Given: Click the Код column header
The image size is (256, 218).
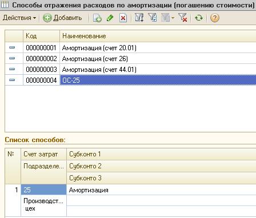Looking at the screenshot, I should coord(41,36).
